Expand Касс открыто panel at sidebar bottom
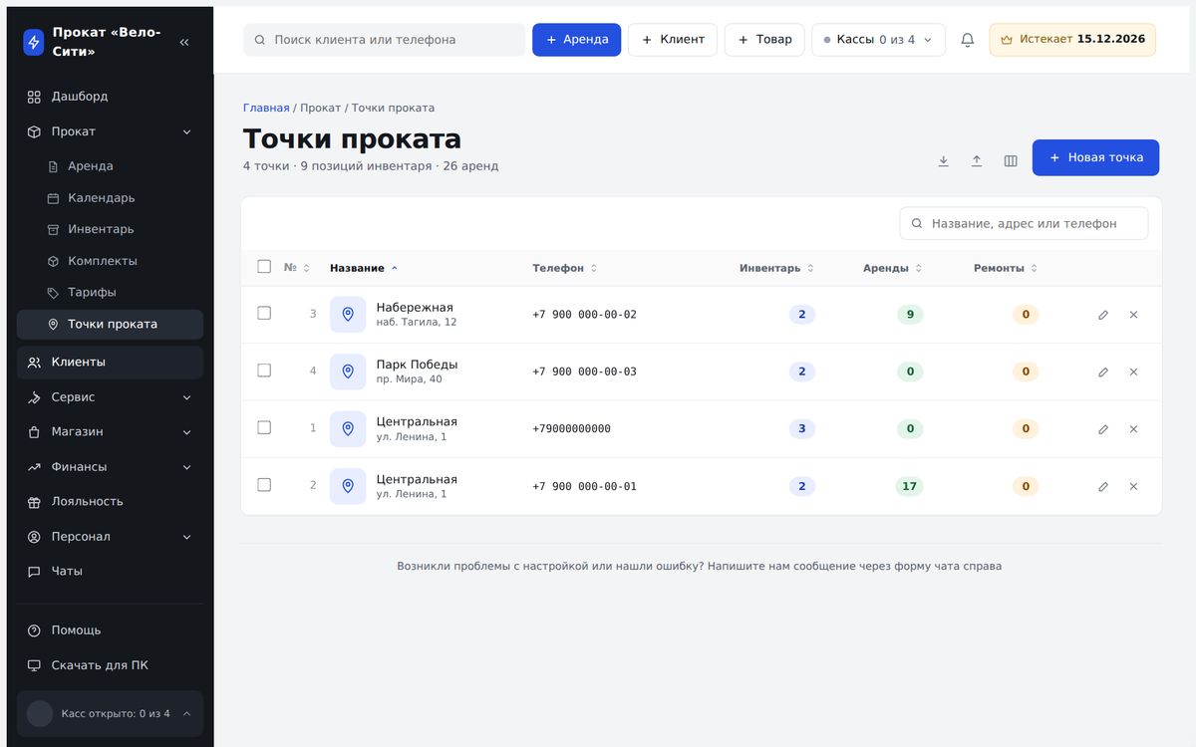Image resolution: width=1196 pixels, height=747 pixels. tap(110, 713)
